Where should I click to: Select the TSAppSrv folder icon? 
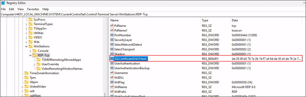click(30, 29)
